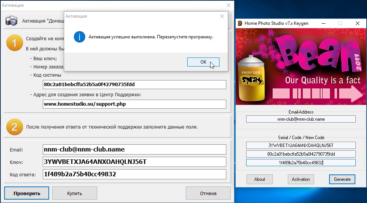Click the Ключ field with serial key
Image resolution: width=367 pixels, height=203 pixels.
(x=134, y=162)
